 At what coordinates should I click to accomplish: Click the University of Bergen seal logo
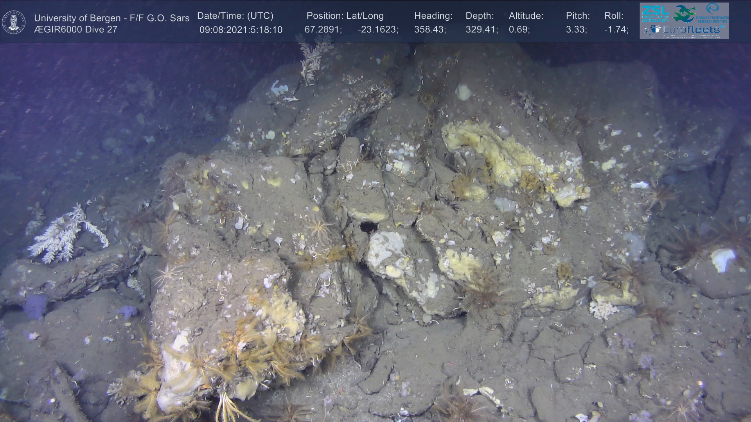coord(14,22)
